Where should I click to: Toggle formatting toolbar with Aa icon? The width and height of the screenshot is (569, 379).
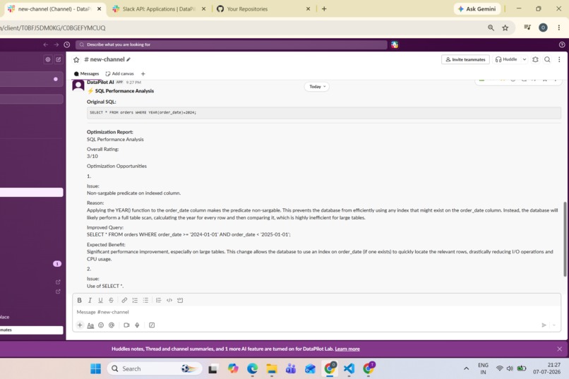pyautogui.click(x=90, y=325)
